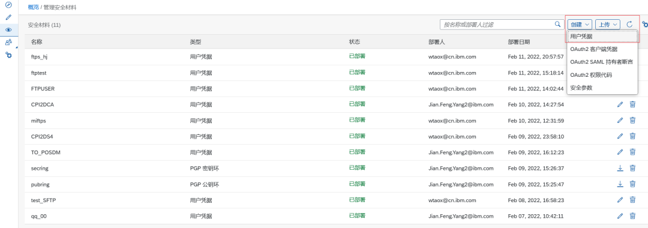This screenshot has height=228, width=648.
Task: Delete the CPI2DS4 entry
Action: (x=632, y=136)
